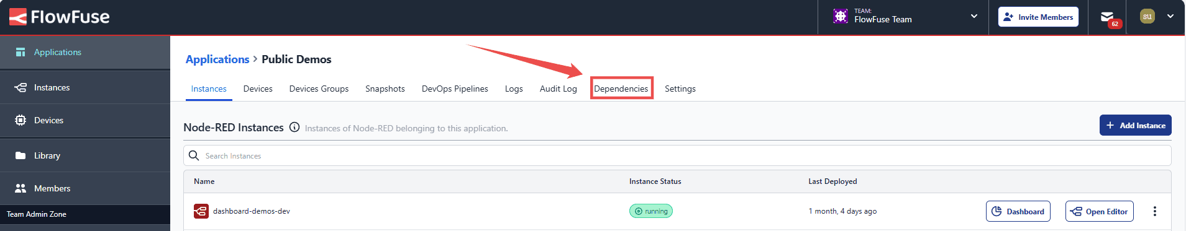The height and width of the screenshot is (231, 1186).
Task: Click the Library folder icon
Action: [x=21, y=155]
